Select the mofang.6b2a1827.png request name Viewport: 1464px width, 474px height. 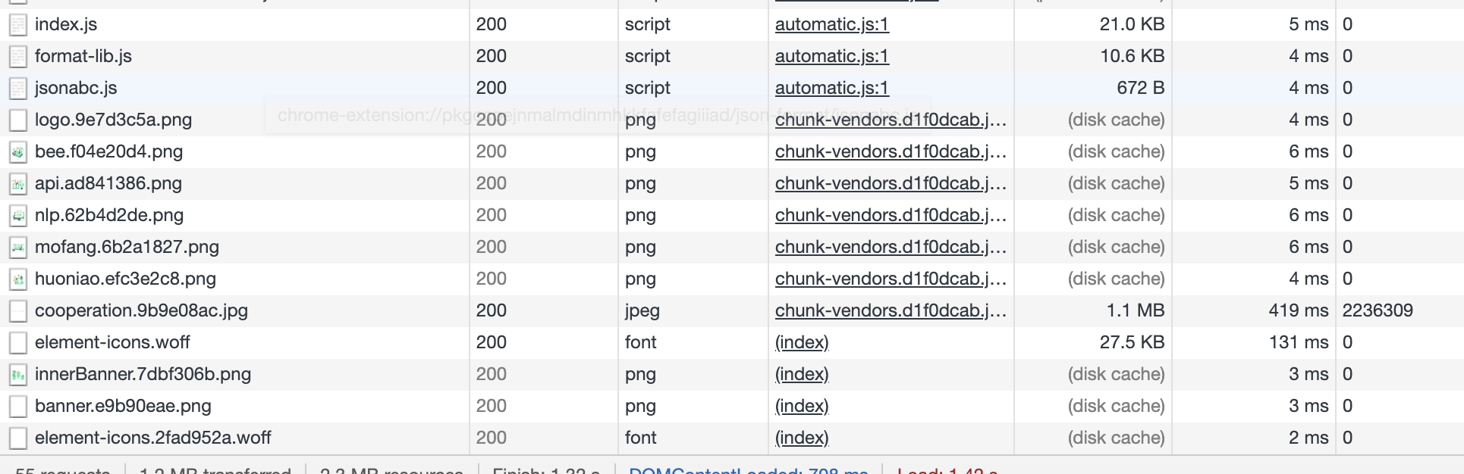click(127, 247)
